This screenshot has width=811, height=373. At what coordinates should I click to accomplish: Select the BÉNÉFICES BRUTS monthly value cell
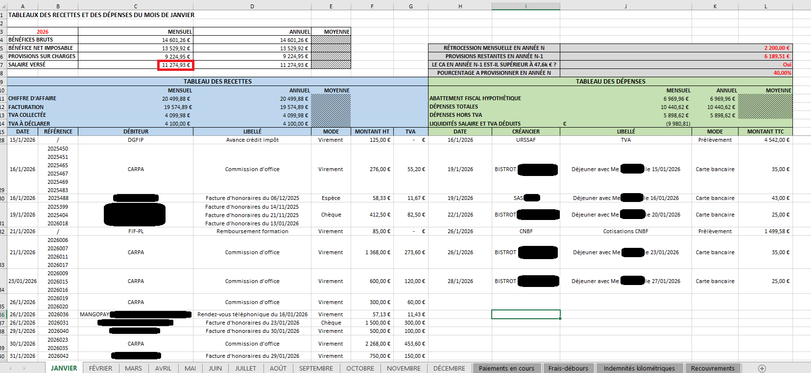[136, 40]
